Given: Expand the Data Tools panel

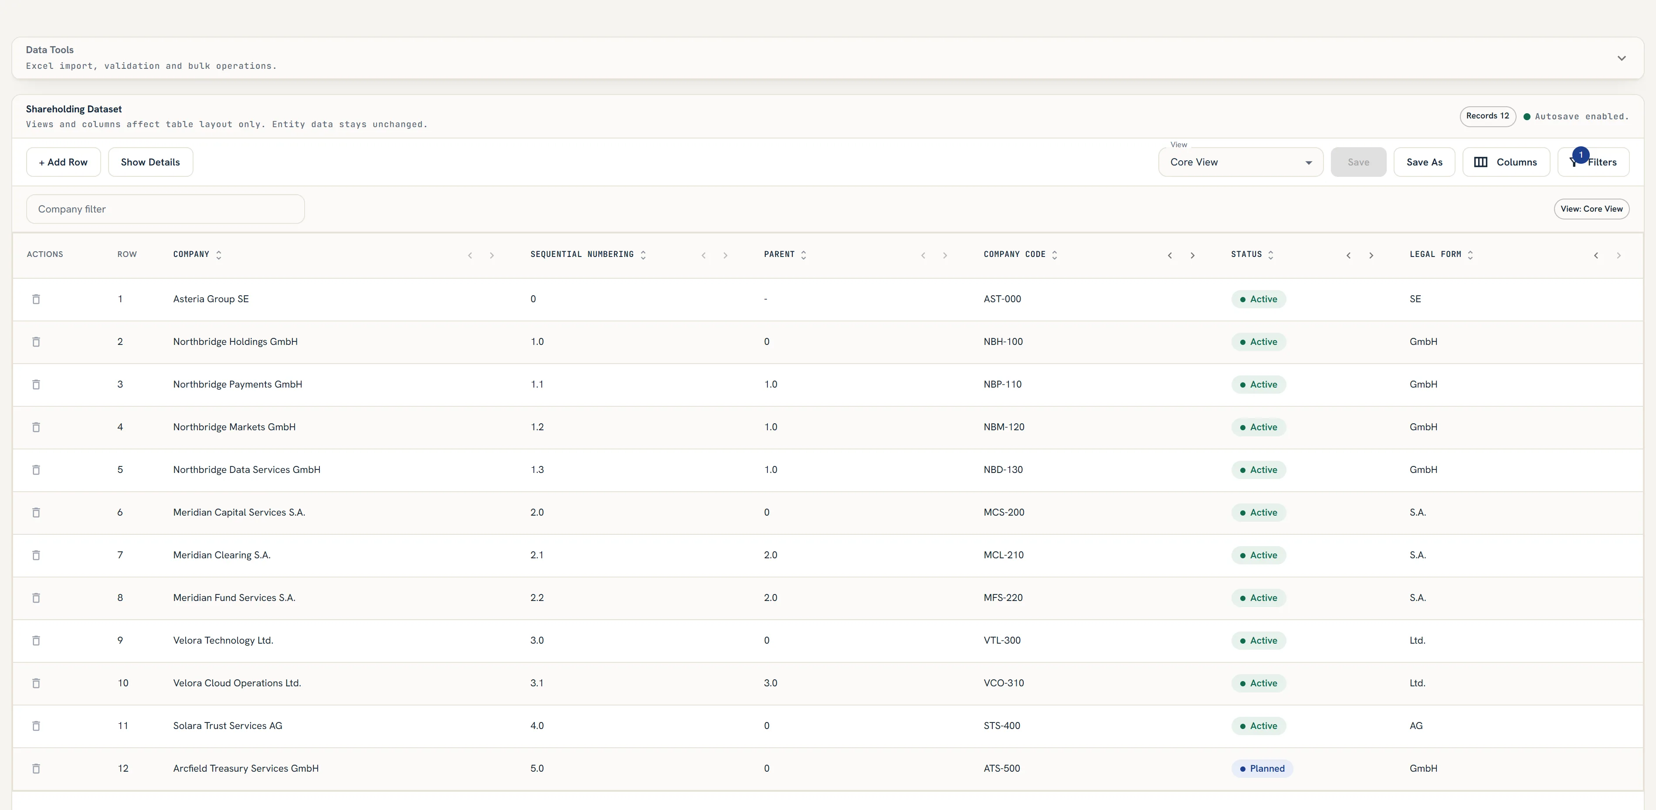Looking at the screenshot, I should point(1622,58).
